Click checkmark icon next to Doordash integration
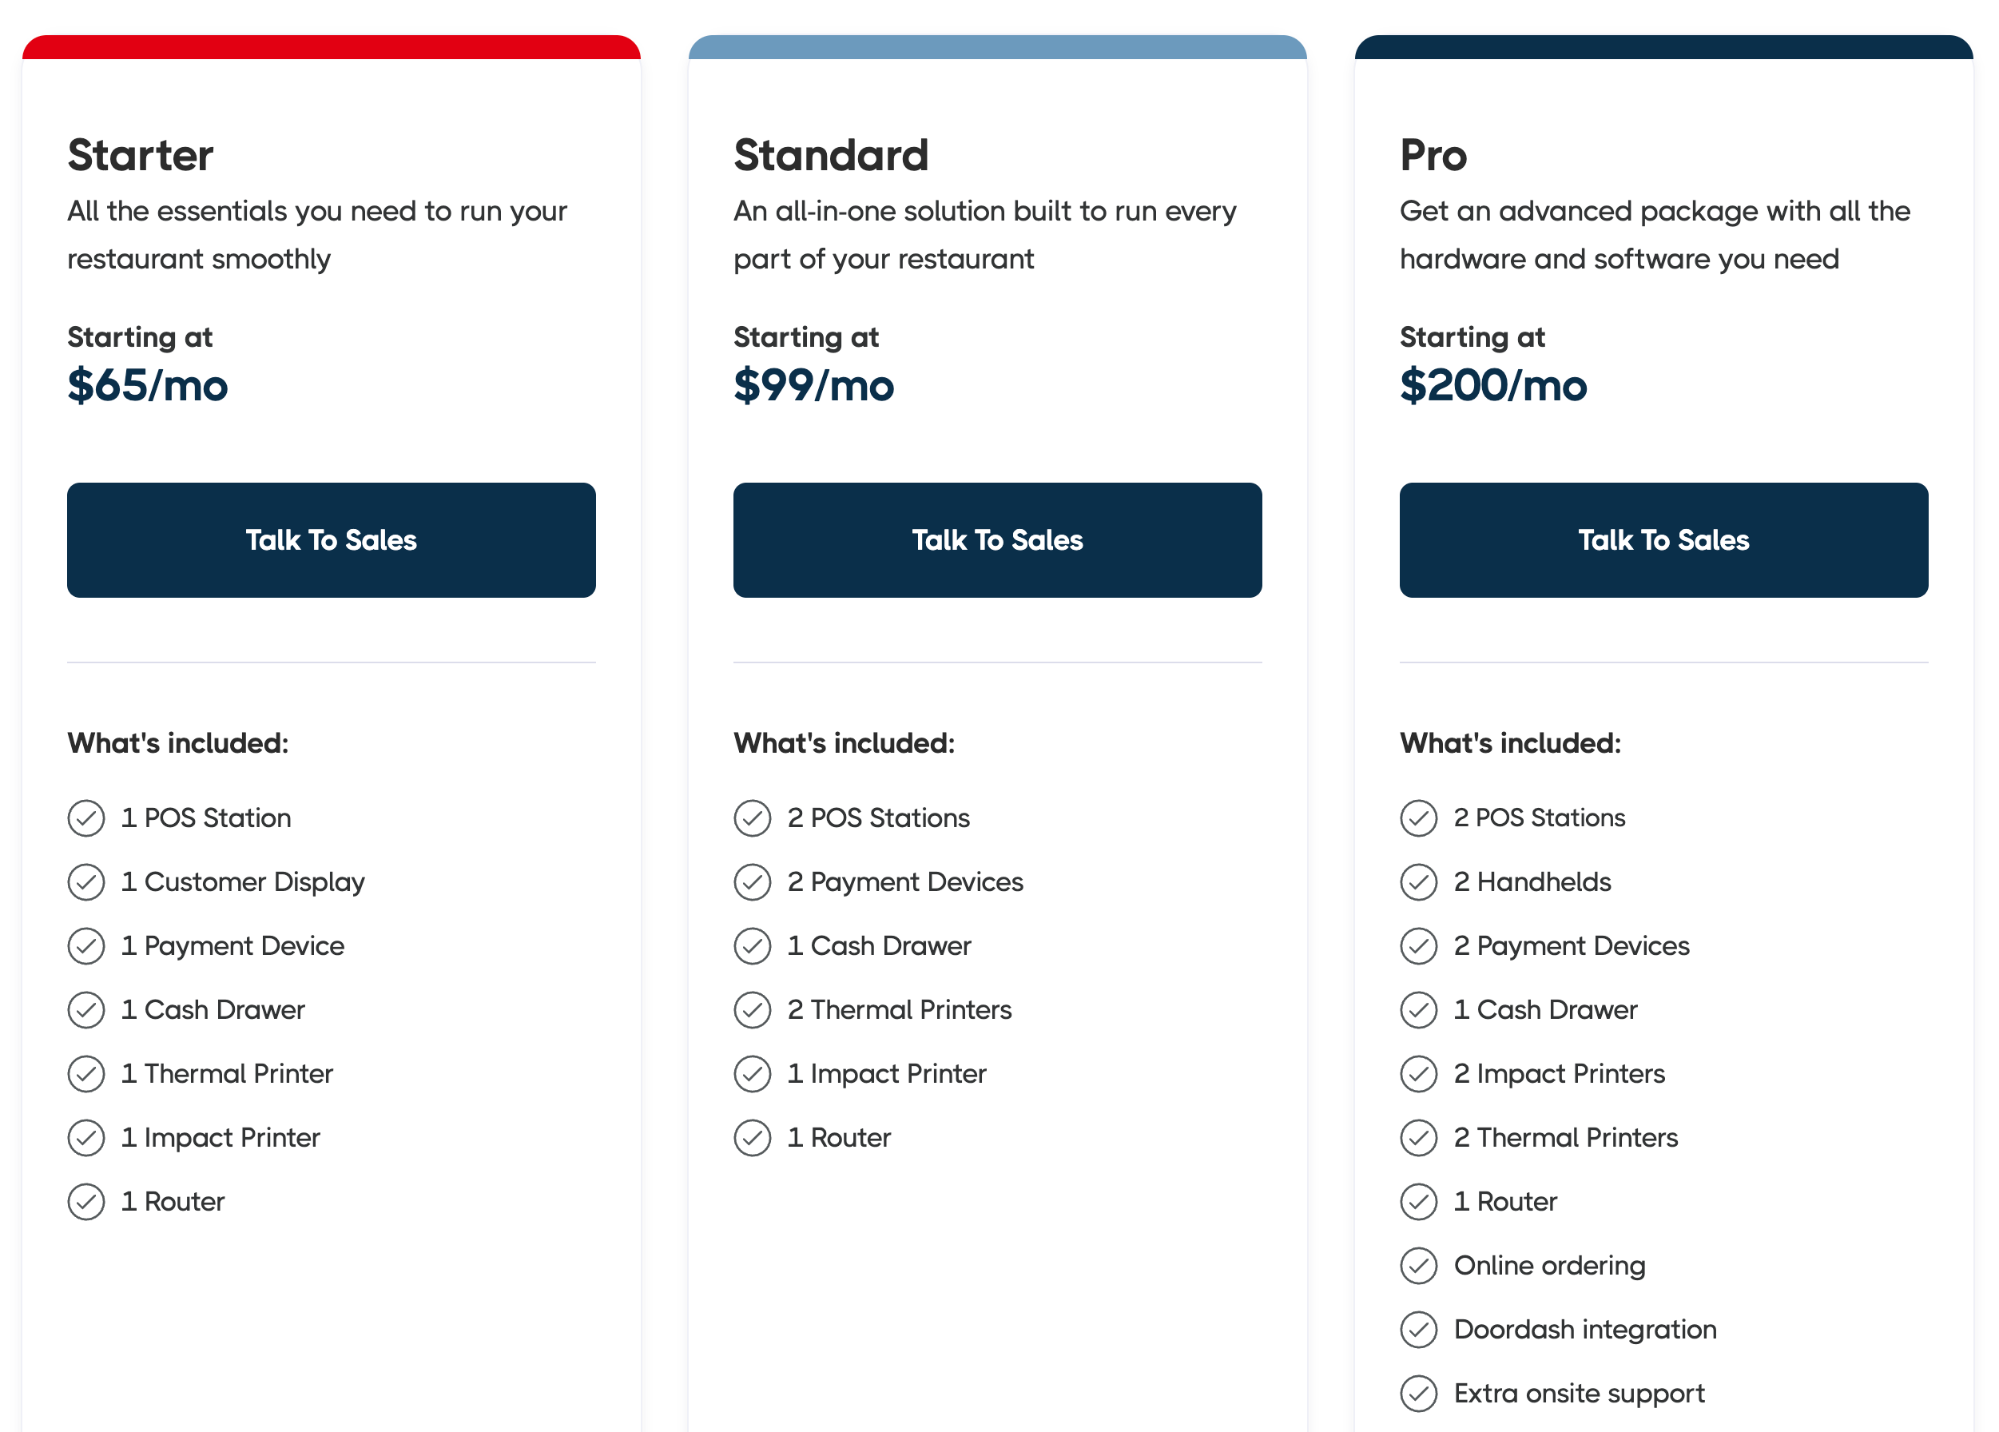Viewport: 1999px width, 1432px height. (x=1418, y=1329)
